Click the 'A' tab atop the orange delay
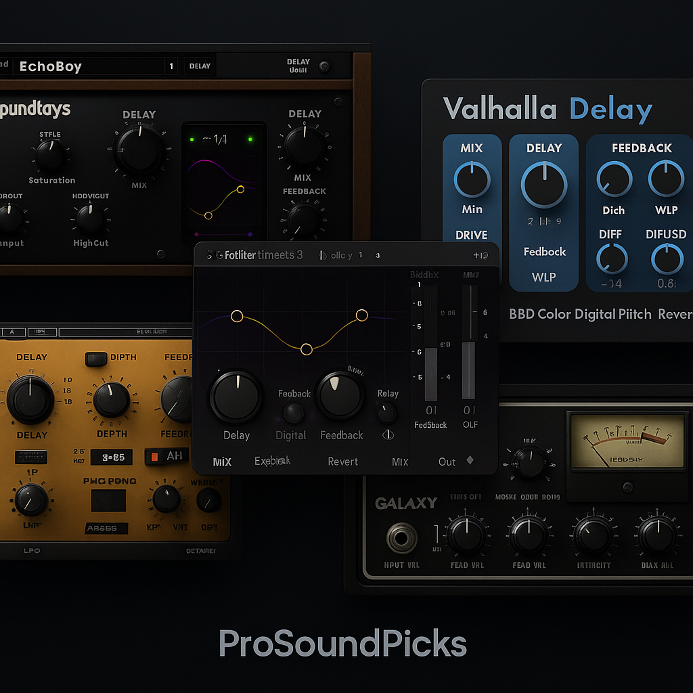This screenshot has height=693, width=693. 12,332
